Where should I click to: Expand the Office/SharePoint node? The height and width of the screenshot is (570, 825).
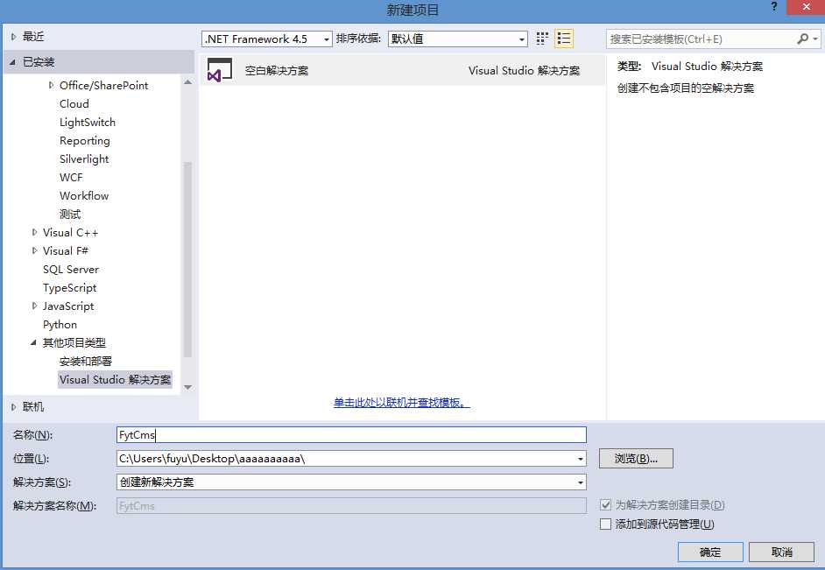(51, 85)
